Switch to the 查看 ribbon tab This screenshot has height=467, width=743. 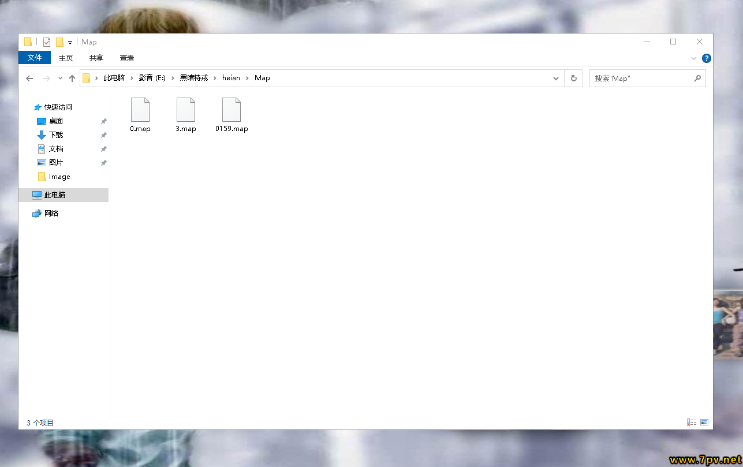click(127, 58)
